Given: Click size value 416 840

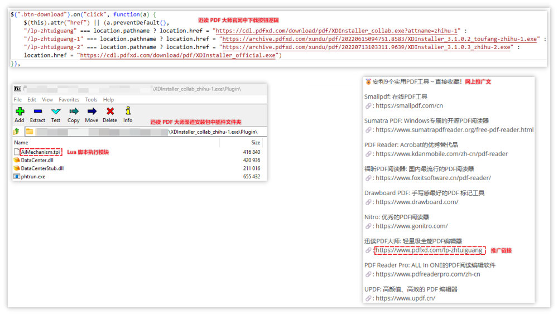Looking at the screenshot, I should point(252,152).
